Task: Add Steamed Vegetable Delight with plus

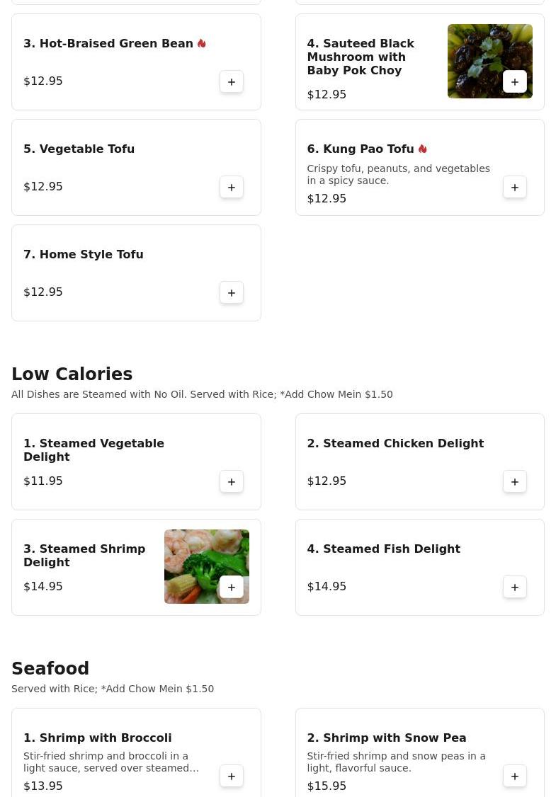Action: coord(232,482)
